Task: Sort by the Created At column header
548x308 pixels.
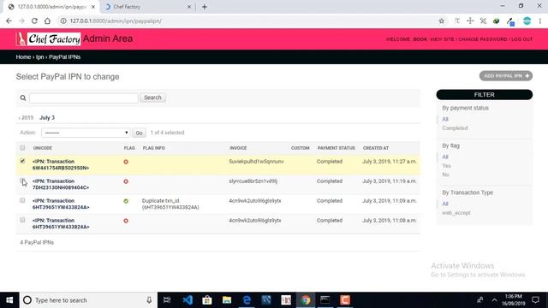Action: (376, 148)
